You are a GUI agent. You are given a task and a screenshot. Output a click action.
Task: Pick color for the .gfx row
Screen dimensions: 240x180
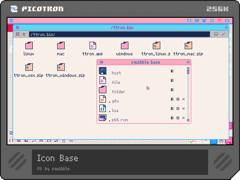click(172, 99)
